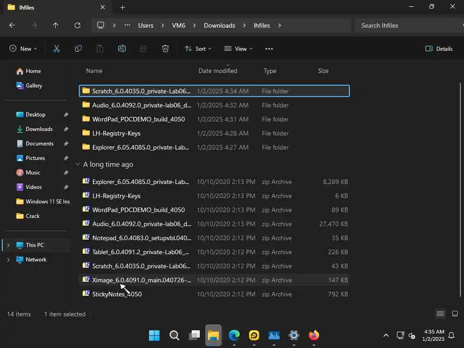The height and width of the screenshot is (348, 464).
Task: Collapse the 'A long time ago' group
Action: [x=77, y=164]
